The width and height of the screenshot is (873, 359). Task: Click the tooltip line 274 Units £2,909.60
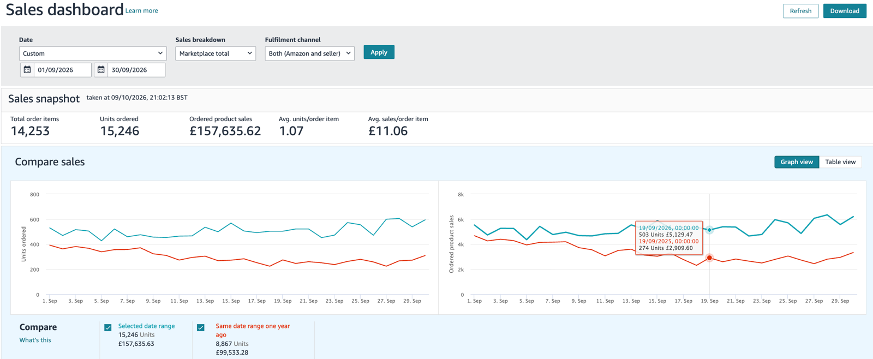[666, 248]
